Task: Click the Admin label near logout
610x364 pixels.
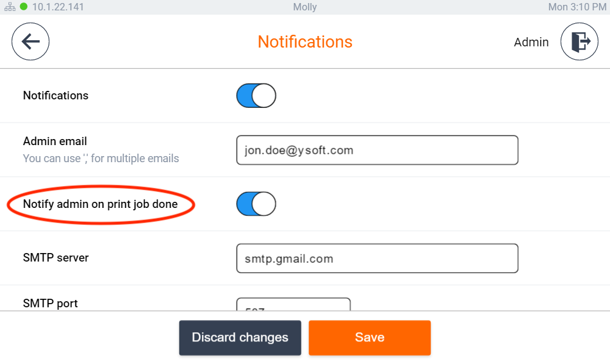Action: 531,42
